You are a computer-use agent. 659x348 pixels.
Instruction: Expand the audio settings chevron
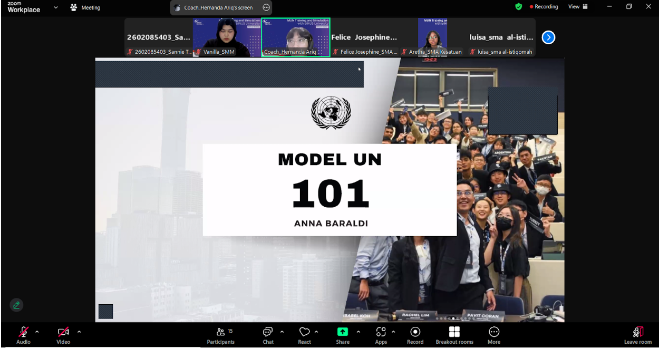pos(37,332)
